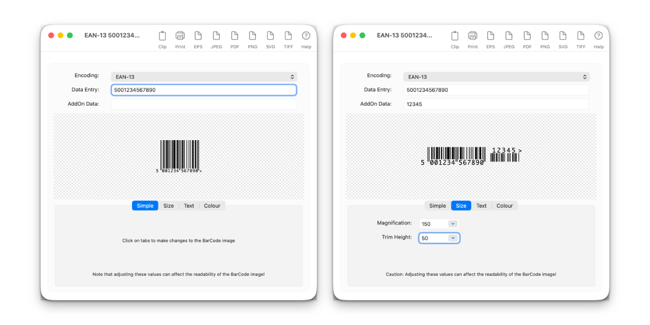Close the right EAN-13 window
This screenshot has height=325, width=650.
click(x=343, y=36)
